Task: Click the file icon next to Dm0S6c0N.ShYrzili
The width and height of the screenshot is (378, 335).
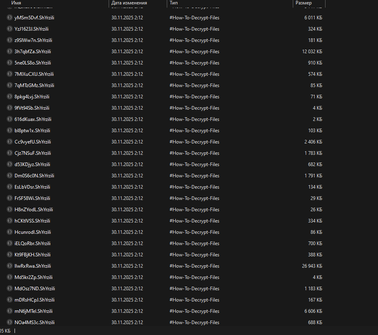Action: [x=9, y=175]
